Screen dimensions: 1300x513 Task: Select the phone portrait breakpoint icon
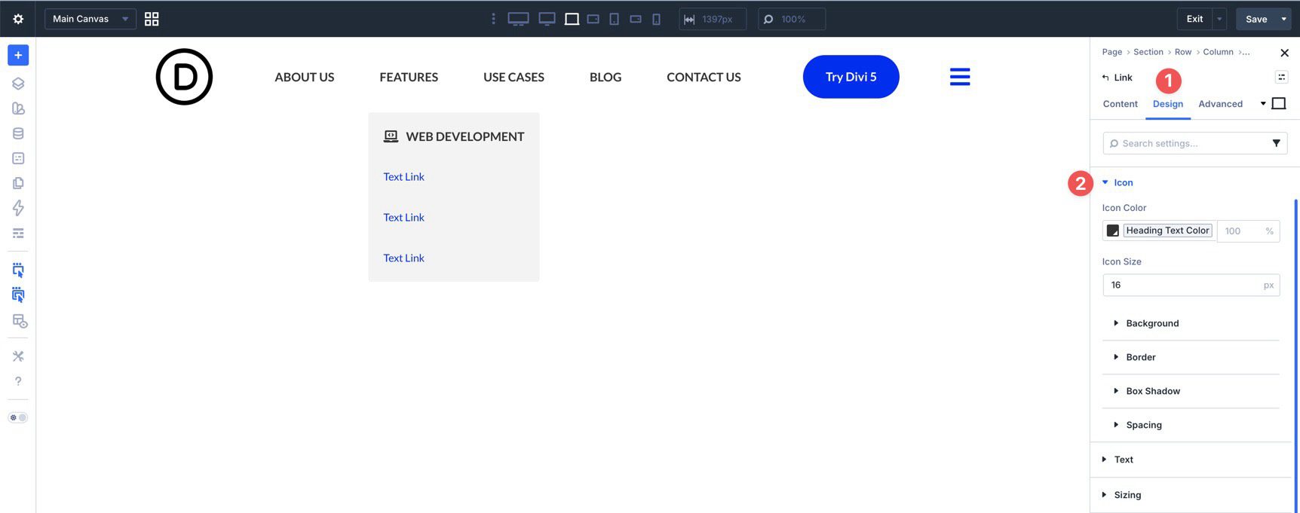[x=656, y=19]
